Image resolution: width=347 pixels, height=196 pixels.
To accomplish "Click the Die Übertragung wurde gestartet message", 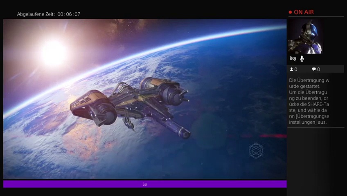I will tap(309, 83).
